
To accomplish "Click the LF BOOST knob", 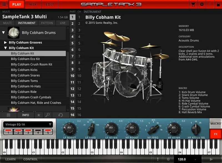I will (x=69, y=129).
